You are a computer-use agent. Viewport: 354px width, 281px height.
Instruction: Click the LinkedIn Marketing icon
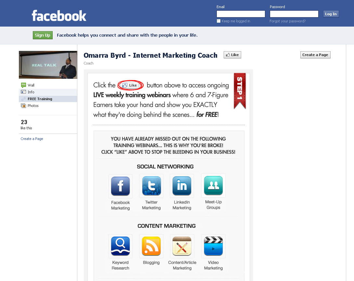tap(182, 186)
